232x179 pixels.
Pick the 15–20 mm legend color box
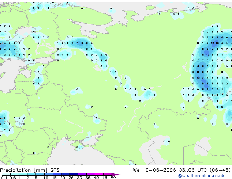point(57,174)
